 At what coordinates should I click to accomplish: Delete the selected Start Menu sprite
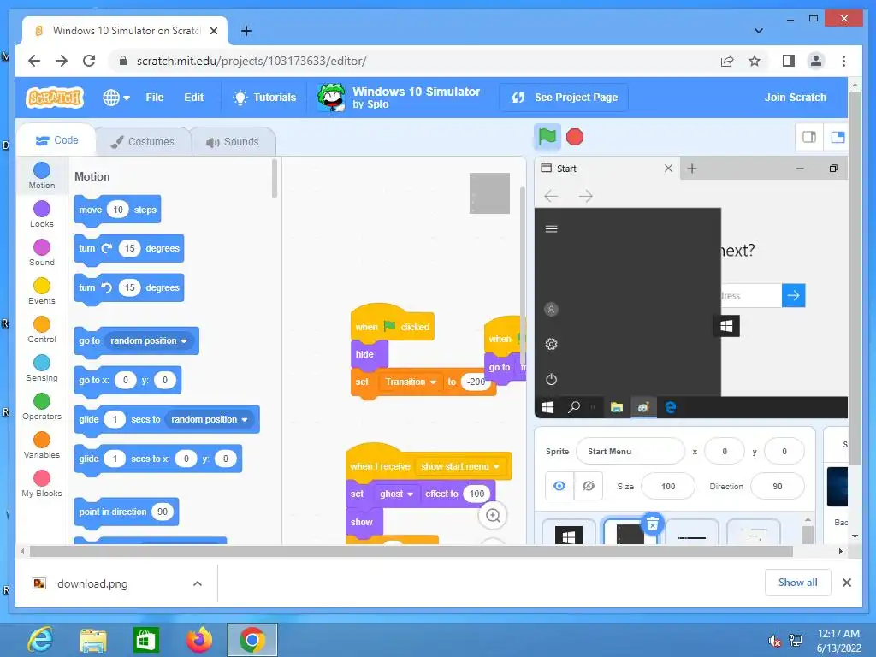pyautogui.click(x=652, y=524)
